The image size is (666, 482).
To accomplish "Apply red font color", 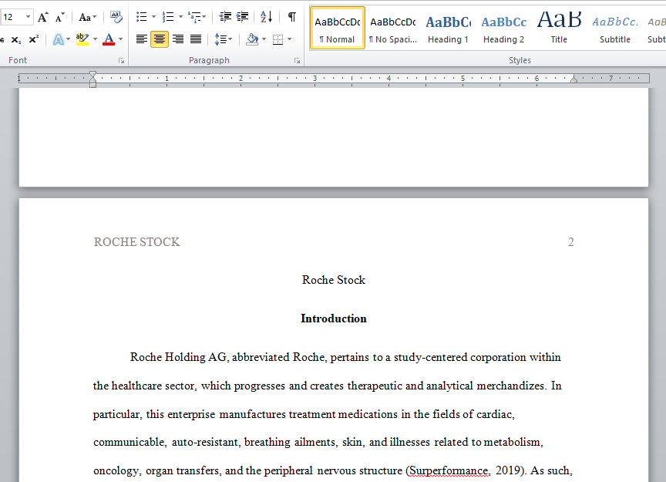I will (109, 39).
